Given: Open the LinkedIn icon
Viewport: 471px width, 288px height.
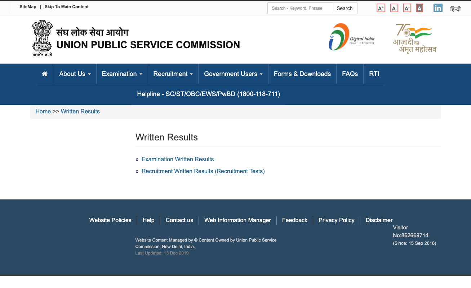Looking at the screenshot, I should coord(438,8).
